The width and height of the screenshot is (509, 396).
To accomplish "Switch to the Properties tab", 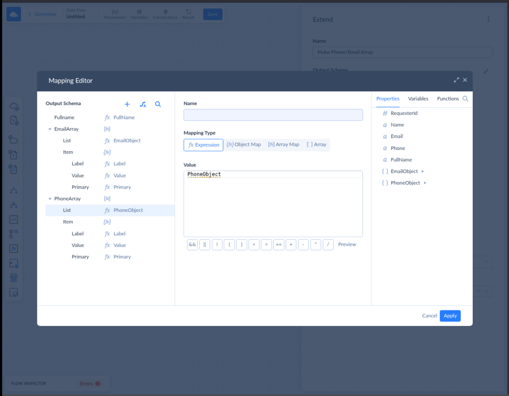I will [x=388, y=99].
